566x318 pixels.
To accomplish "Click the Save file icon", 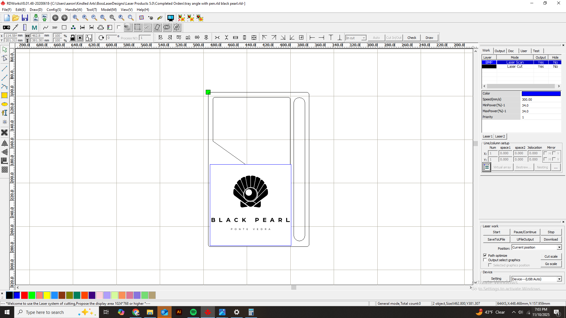I will tap(25, 18).
